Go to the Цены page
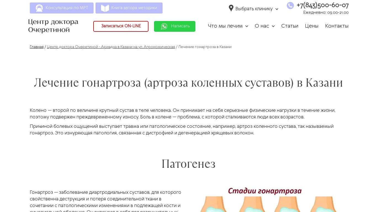 [x=312, y=26]
